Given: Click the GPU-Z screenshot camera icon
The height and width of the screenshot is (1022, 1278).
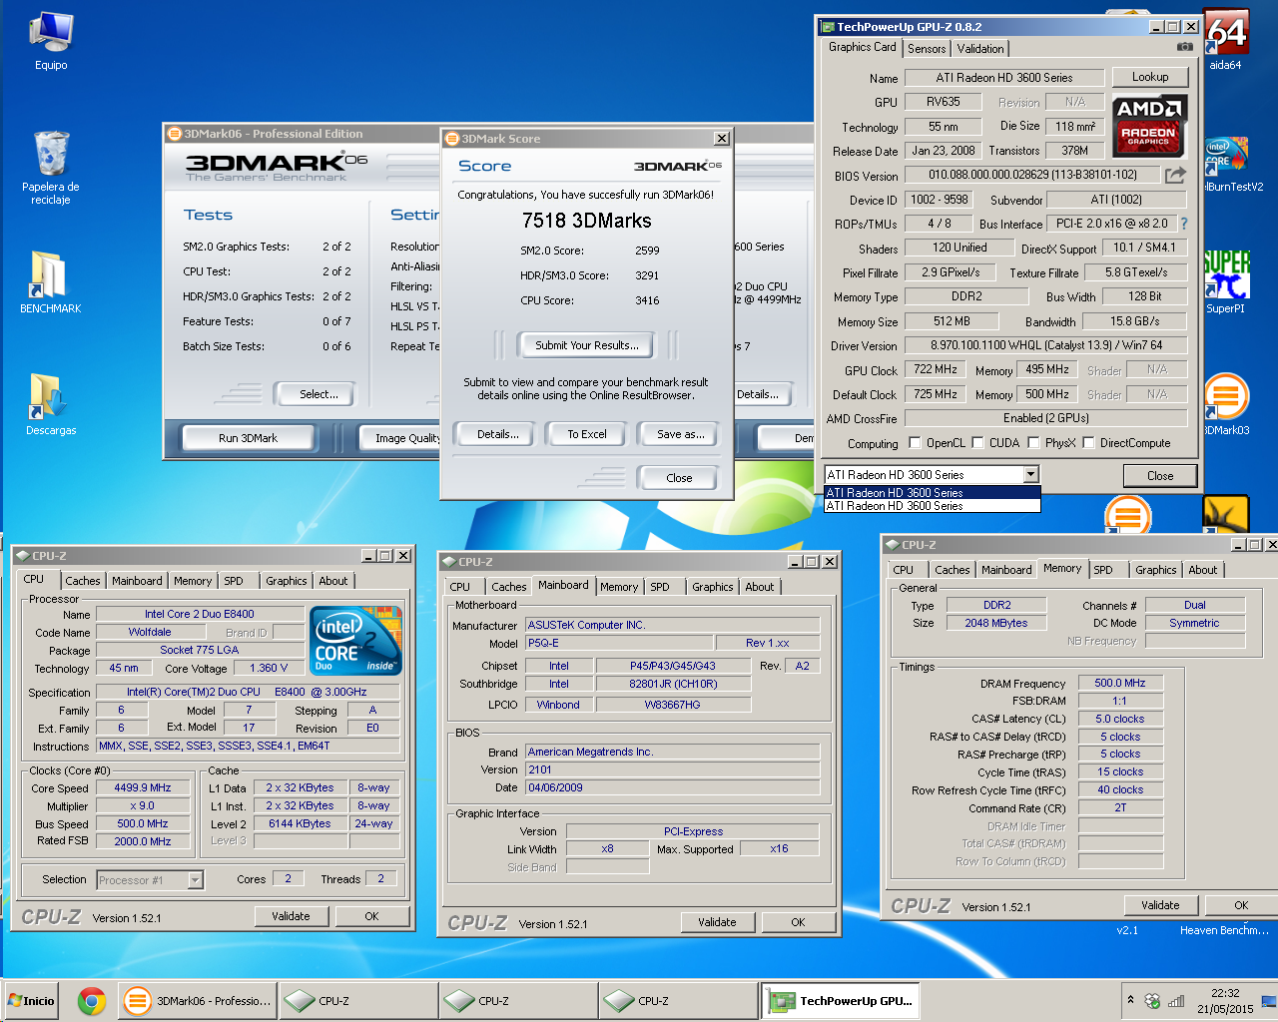Looking at the screenshot, I should (1184, 47).
